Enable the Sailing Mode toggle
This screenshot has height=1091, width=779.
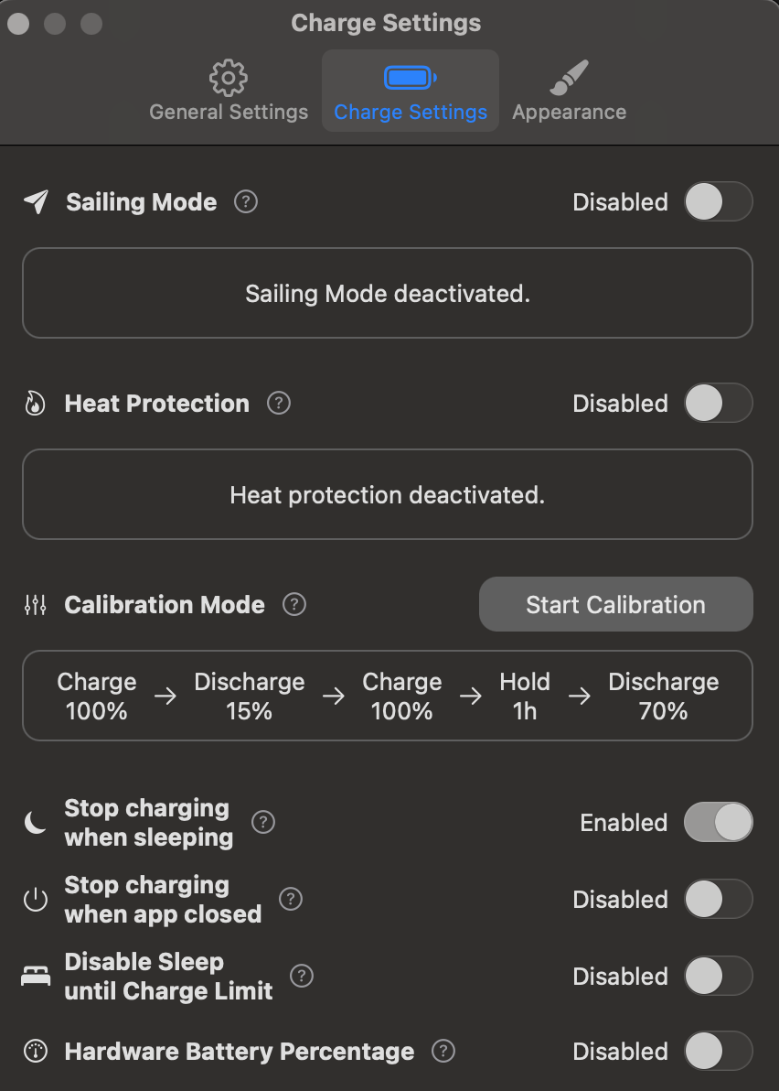[718, 201]
